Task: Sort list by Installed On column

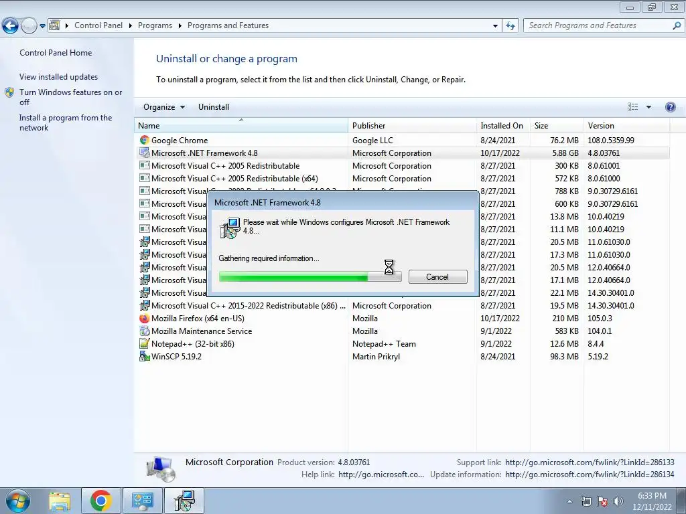Action: [503, 125]
